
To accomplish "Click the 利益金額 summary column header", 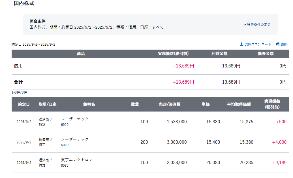I will click(219, 54).
